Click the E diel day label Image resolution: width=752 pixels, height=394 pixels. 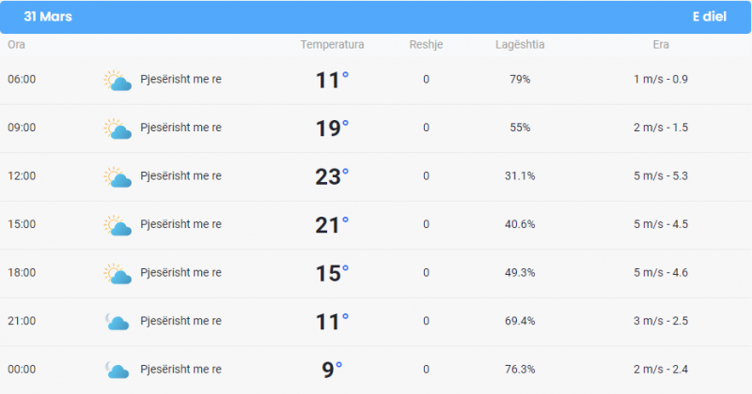pyautogui.click(x=710, y=16)
